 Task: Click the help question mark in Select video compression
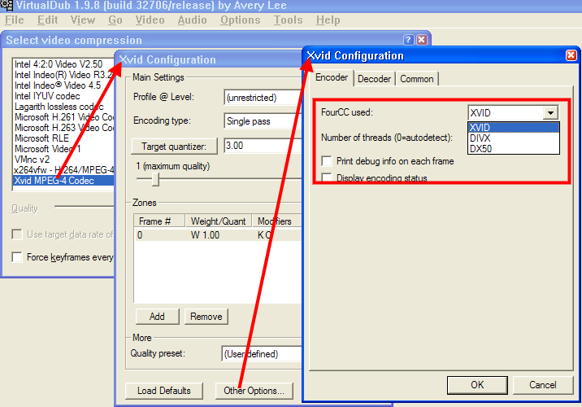pos(408,40)
